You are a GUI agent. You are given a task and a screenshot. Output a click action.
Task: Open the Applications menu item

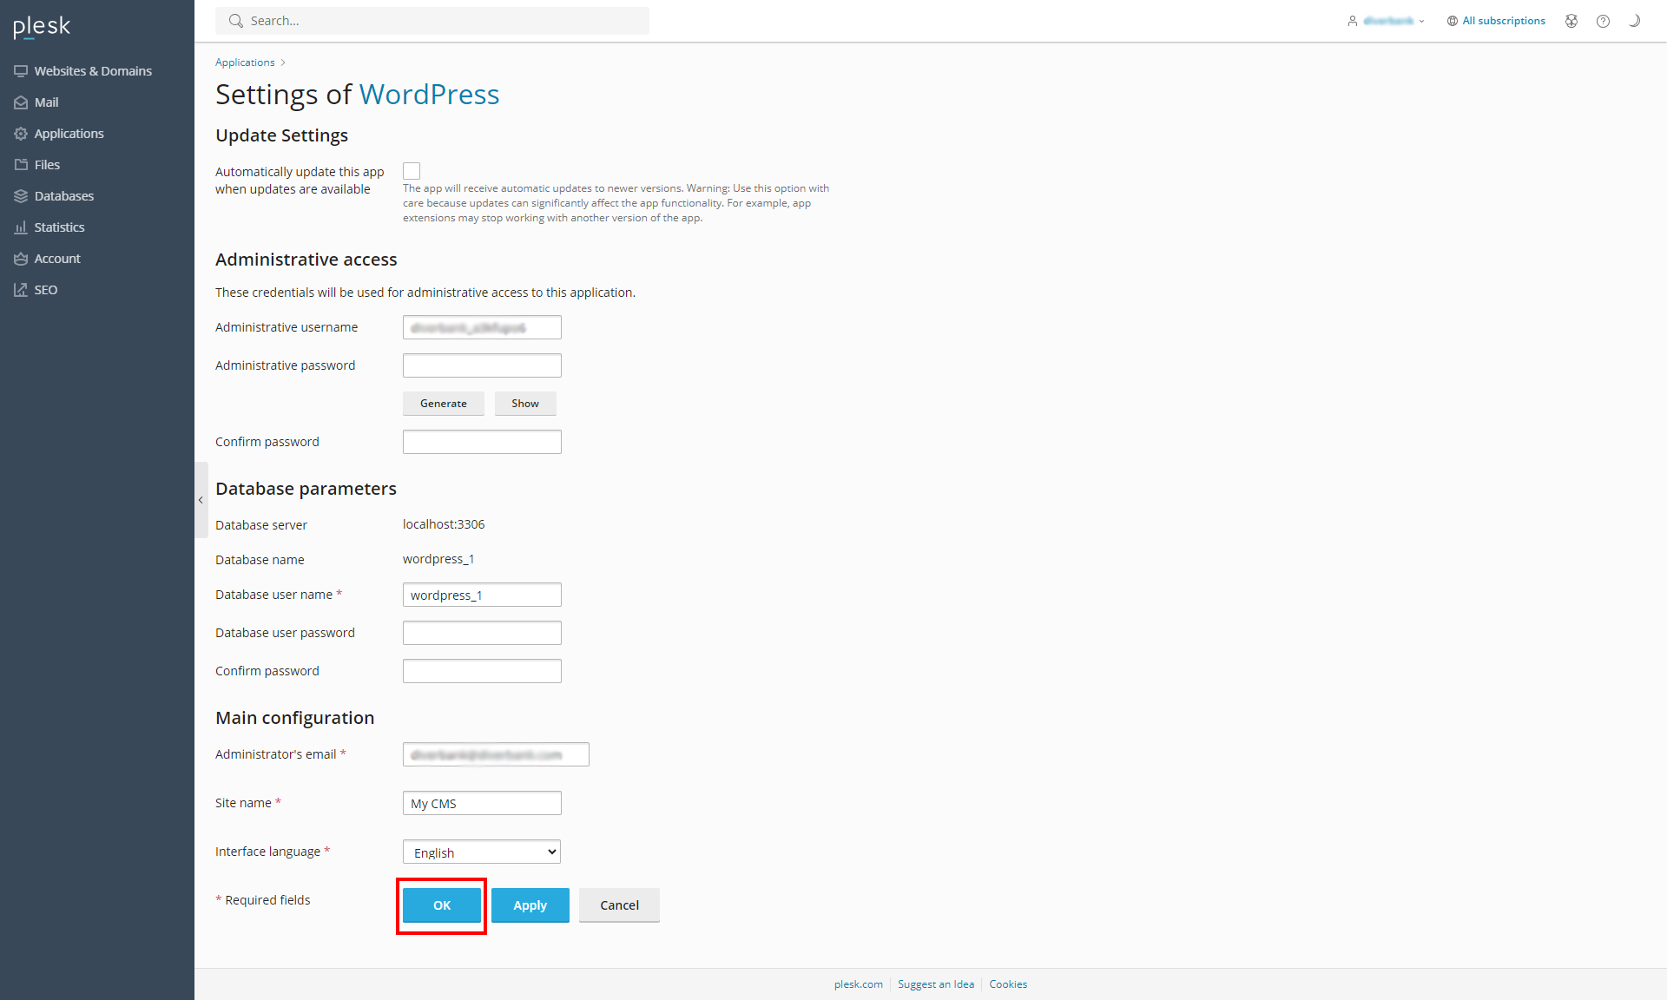pyautogui.click(x=69, y=134)
